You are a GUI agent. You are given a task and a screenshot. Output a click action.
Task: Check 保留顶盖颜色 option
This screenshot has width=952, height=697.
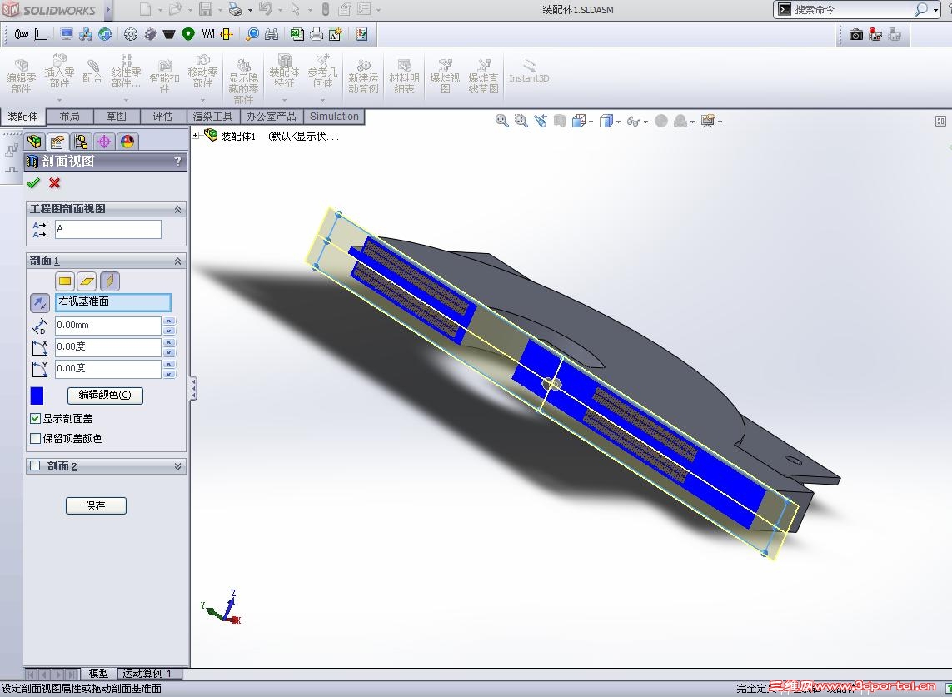coord(35,438)
